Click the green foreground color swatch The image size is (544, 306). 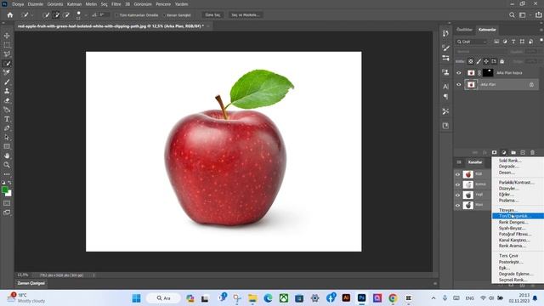4,190
